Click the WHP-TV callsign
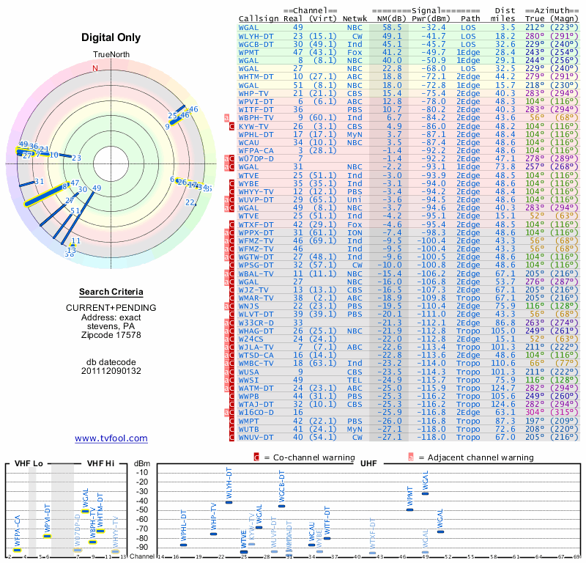 pyautogui.click(x=253, y=94)
